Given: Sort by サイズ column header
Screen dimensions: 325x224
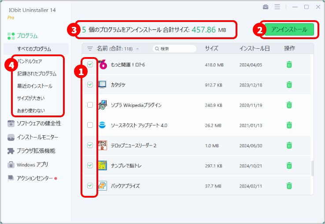Looking at the screenshot, I should (212, 49).
